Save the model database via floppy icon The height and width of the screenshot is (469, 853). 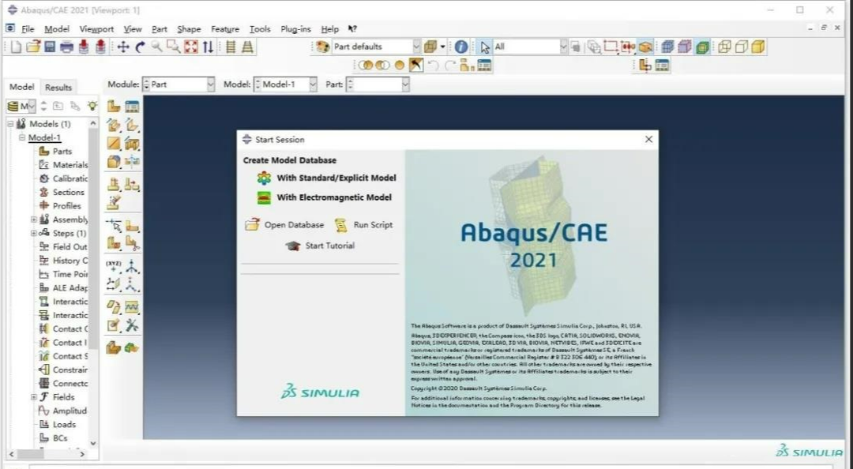coord(50,47)
